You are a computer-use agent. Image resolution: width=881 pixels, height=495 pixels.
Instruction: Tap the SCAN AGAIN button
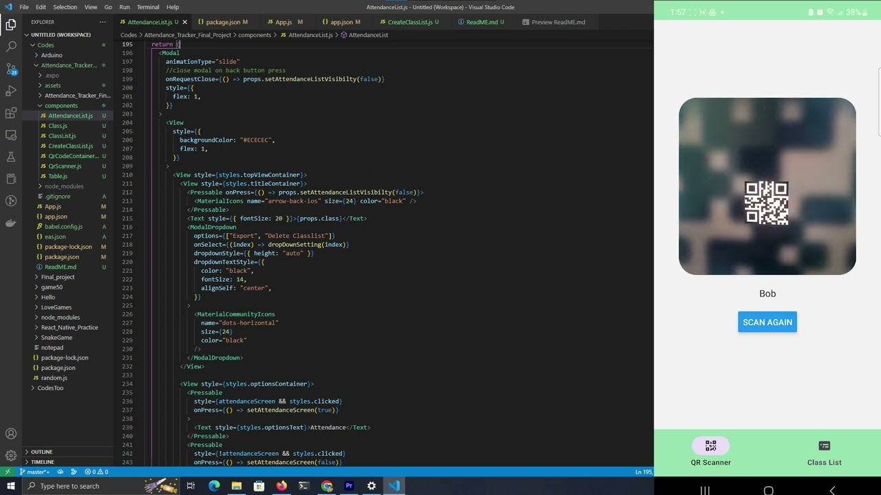(767, 322)
